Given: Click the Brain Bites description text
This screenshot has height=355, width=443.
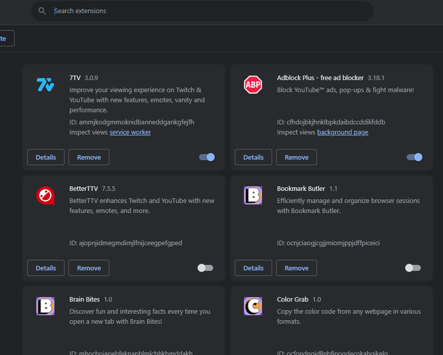Looking at the screenshot, I should coord(140,316).
